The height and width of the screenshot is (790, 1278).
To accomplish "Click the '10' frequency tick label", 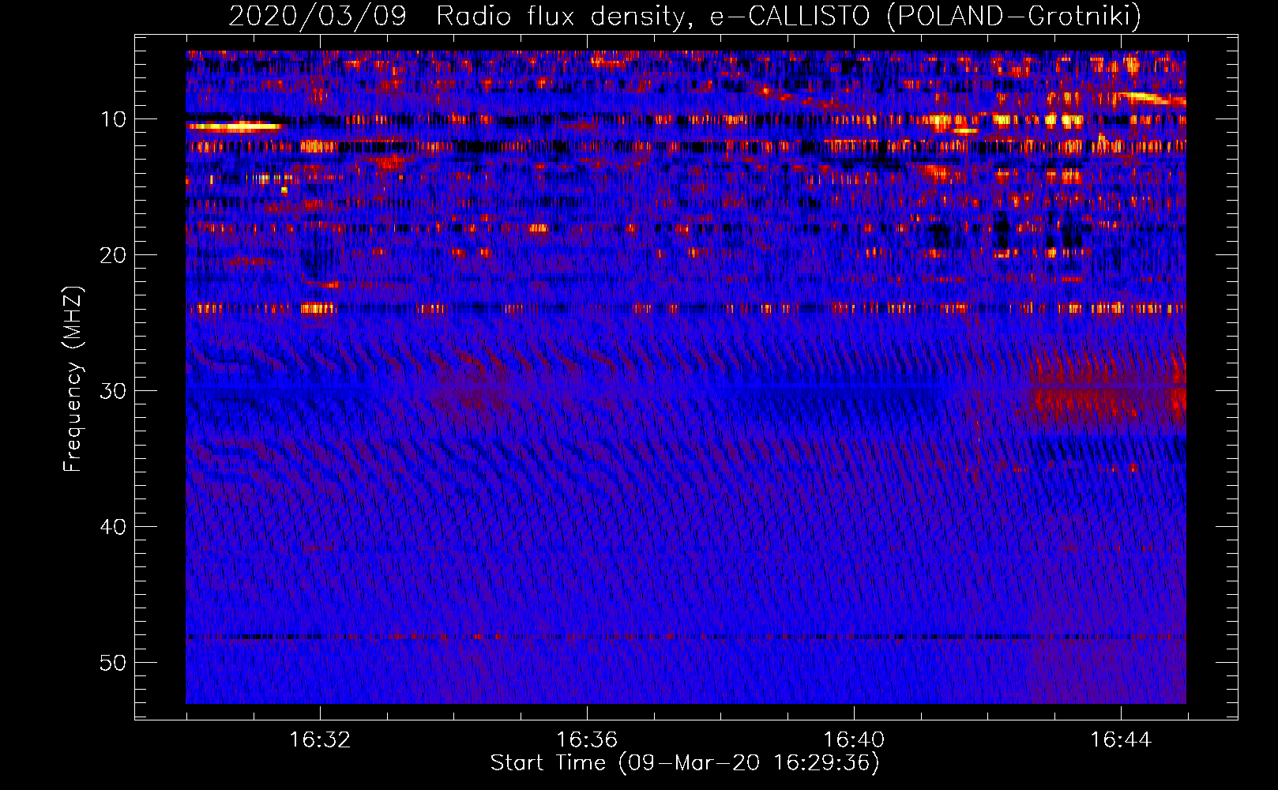I will [x=115, y=119].
